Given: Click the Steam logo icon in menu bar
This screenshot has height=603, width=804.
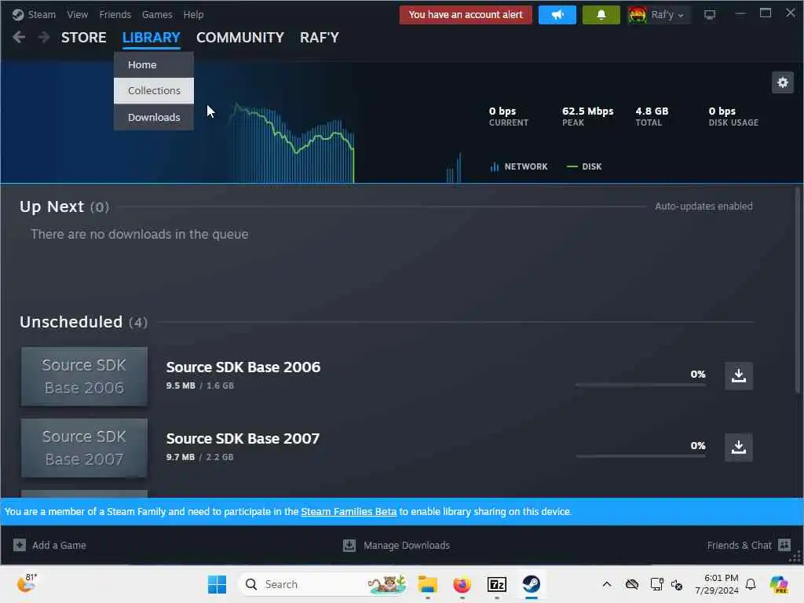Looking at the screenshot, I should (x=18, y=14).
